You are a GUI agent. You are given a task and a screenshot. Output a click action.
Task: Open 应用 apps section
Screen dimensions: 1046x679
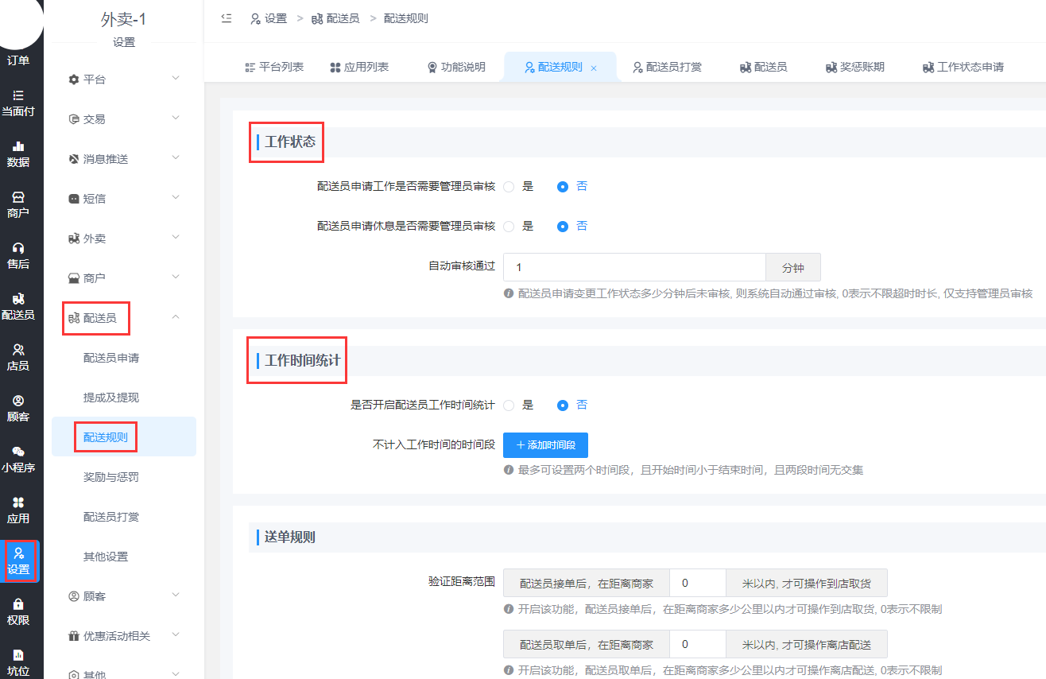[18, 510]
